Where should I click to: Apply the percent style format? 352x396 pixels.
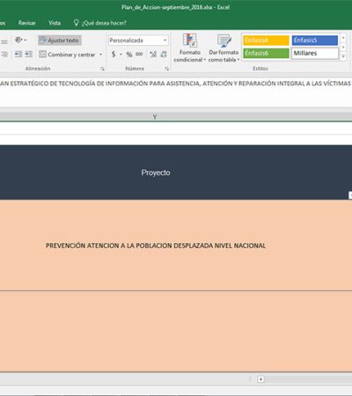point(129,55)
